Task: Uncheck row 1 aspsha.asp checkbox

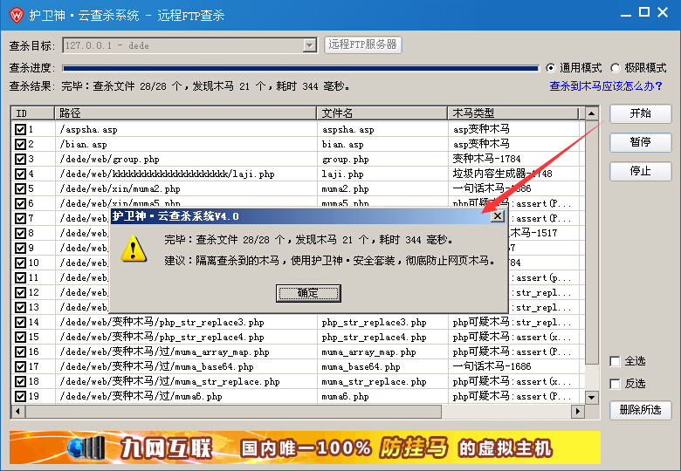Action: [x=20, y=129]
